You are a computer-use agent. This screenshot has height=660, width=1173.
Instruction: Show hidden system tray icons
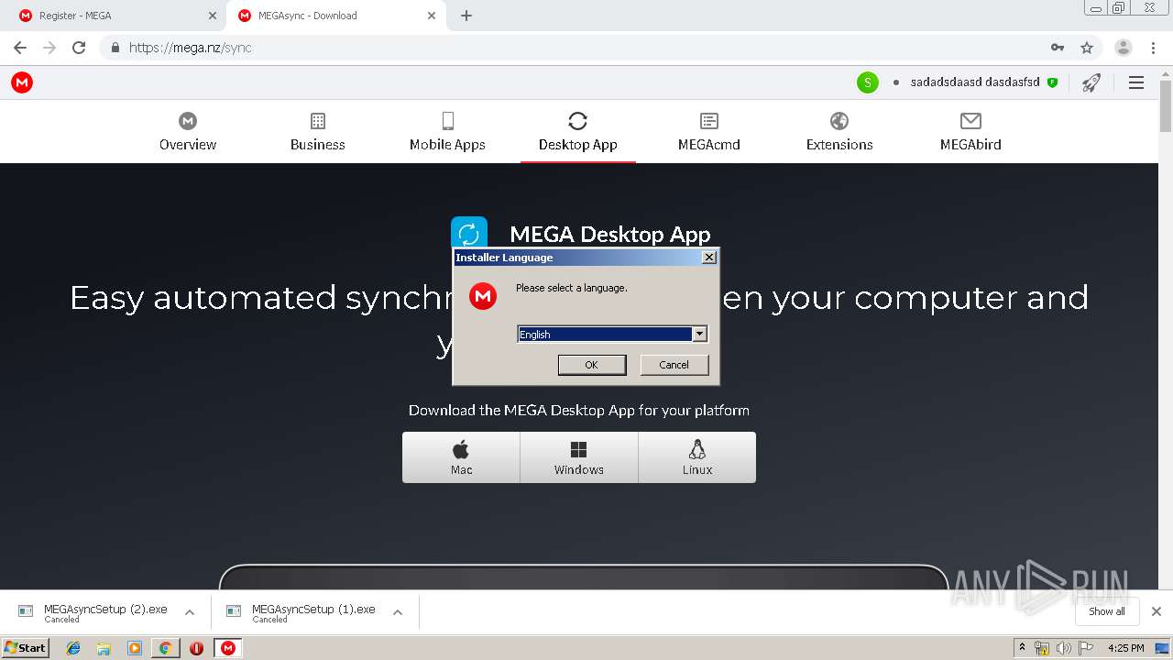click(x=1022, y=648)
